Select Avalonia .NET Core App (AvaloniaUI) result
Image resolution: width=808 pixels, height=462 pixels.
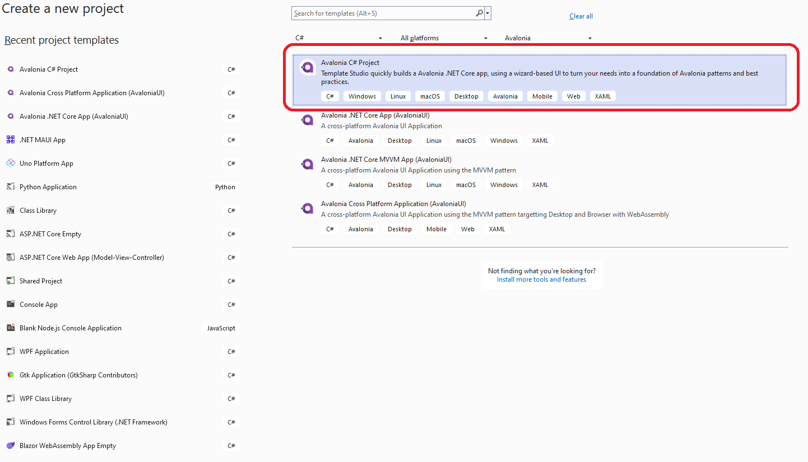coord(540,129)
